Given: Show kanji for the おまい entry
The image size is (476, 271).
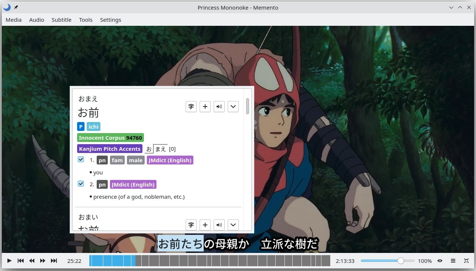Looking at the screenshot, I should click(x=191, y=225).
